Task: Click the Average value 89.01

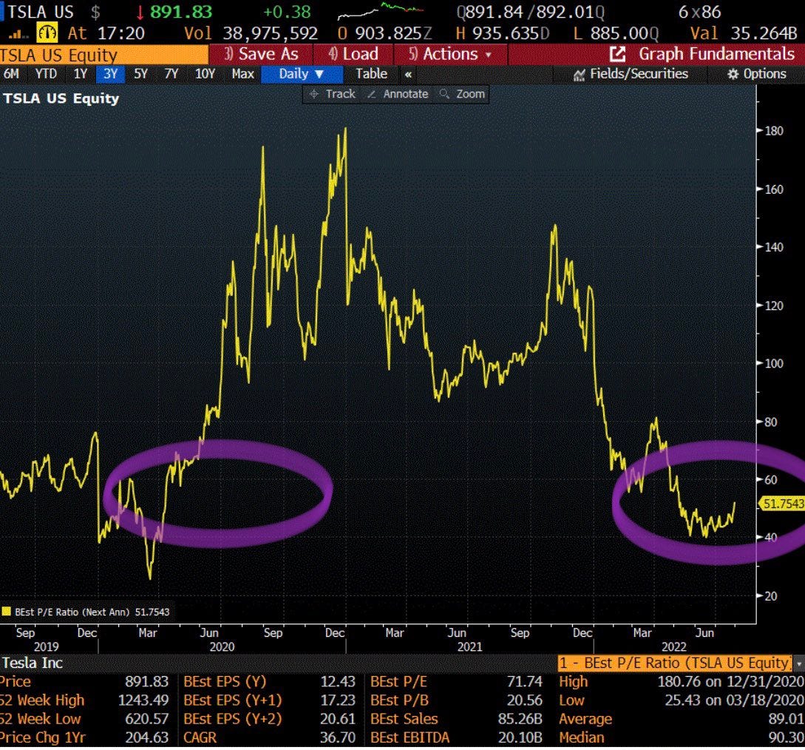Action: [786, 719]
